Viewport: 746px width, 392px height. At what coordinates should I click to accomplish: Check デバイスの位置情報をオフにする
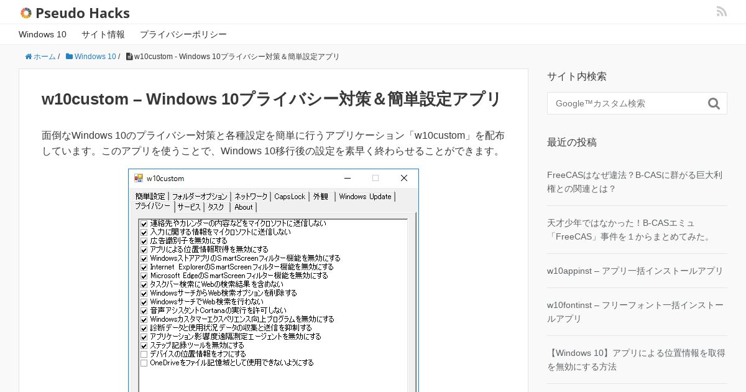click(x=144, y=354)
